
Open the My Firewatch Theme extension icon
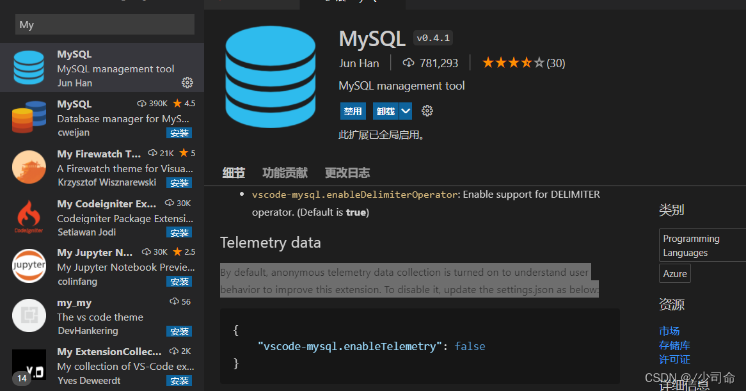[x=29, y=167]
